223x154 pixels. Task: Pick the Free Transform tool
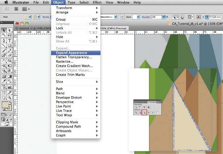[9, 66]
